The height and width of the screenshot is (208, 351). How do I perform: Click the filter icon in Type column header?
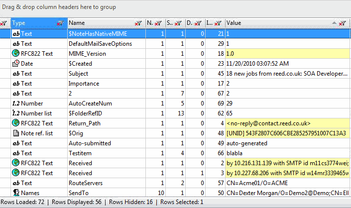(x=60, y=23)
